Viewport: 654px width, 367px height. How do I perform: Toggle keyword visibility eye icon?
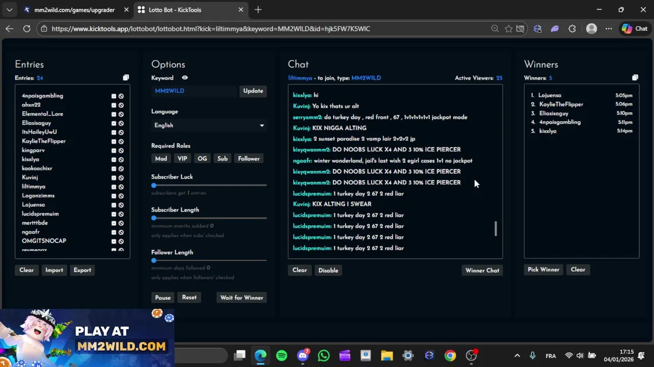[x=184, y=78]
